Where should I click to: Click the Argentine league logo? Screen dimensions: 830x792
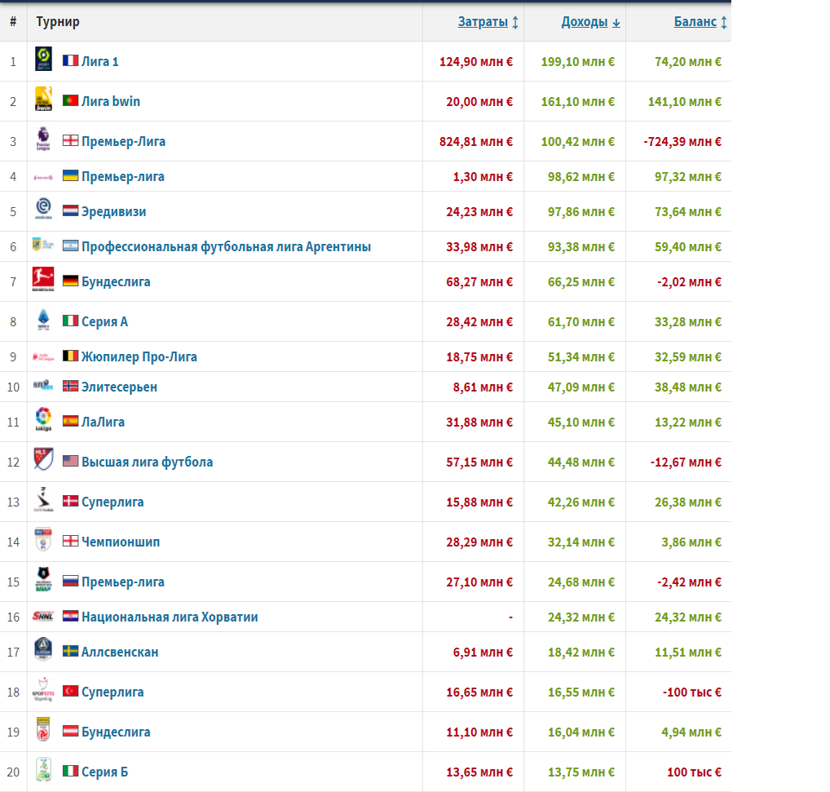click(43, 245)
